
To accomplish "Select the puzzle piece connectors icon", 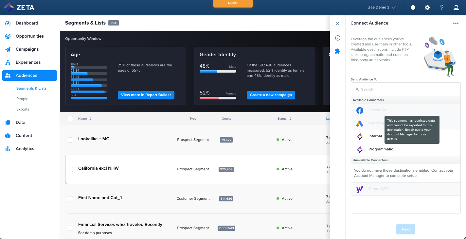I will pyautogui.click(x=338, y=51).
